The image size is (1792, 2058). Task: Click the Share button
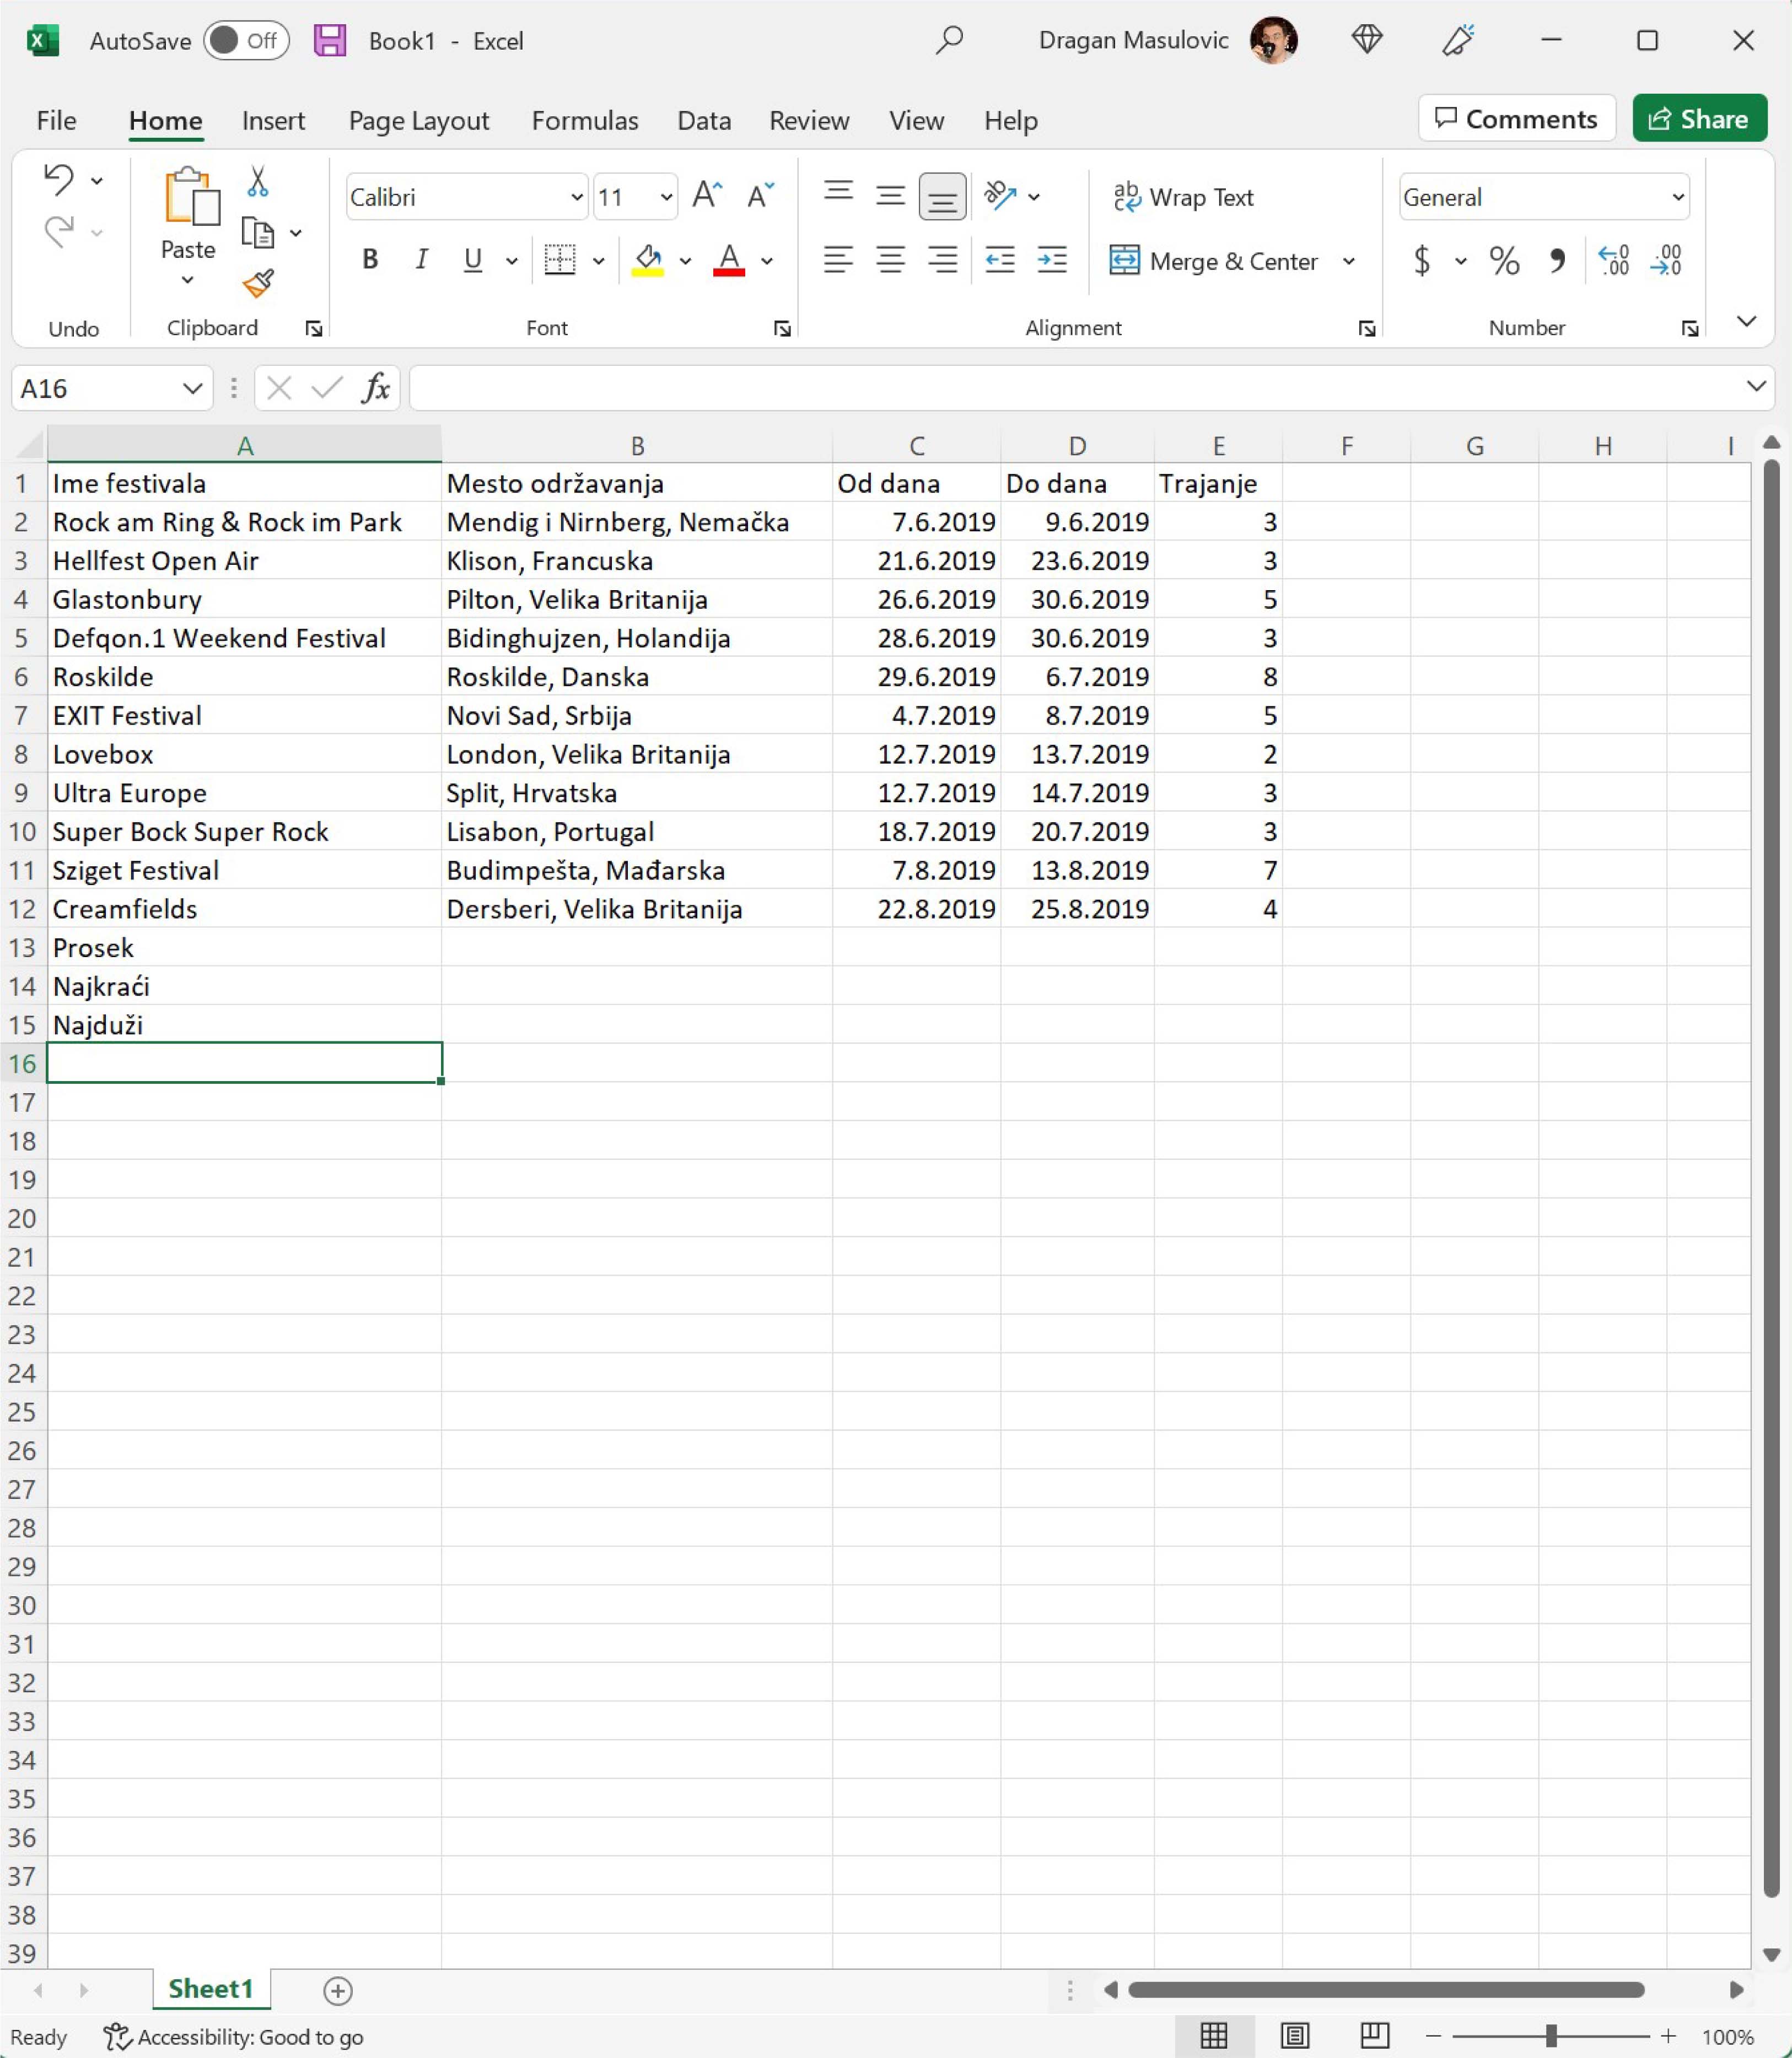(x=1698, y=119)
